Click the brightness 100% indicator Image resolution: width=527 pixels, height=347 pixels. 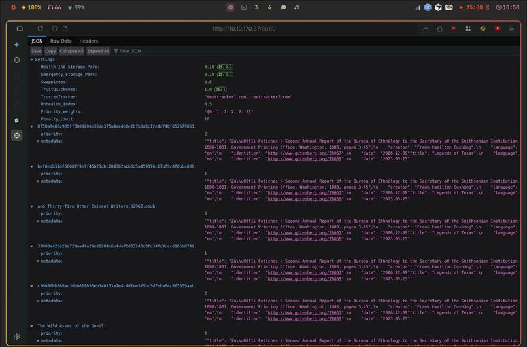click(31, 7)
